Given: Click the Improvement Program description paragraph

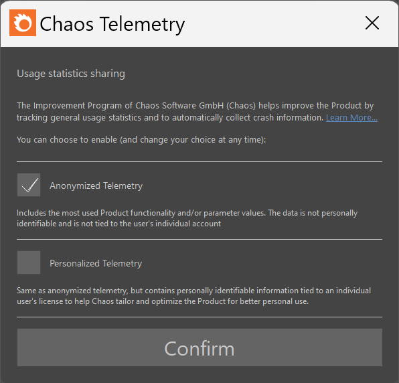Looking at the screenshot, I should click(197, 112).
